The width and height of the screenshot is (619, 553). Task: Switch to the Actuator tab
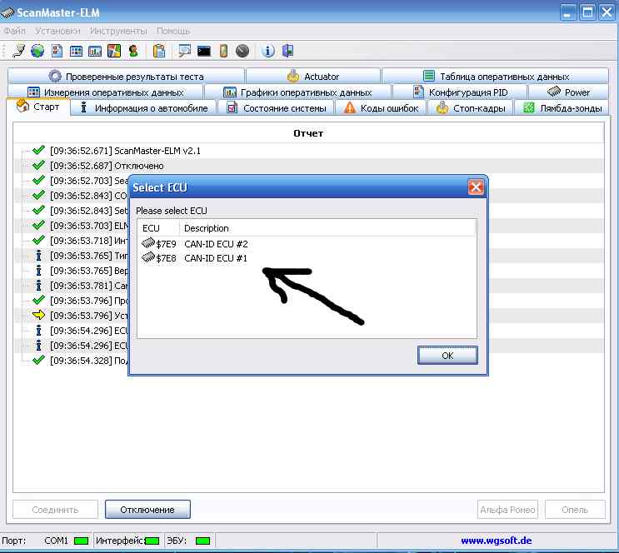point(313,77)
